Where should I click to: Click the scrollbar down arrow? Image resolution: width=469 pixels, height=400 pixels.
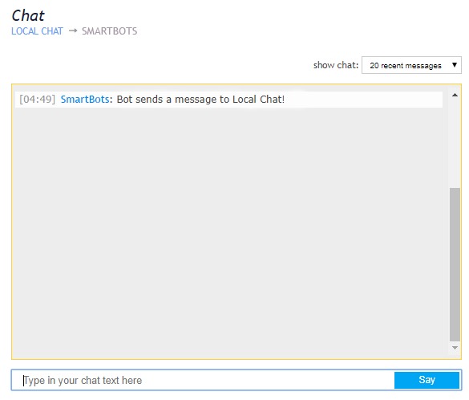tap(455, 348)
